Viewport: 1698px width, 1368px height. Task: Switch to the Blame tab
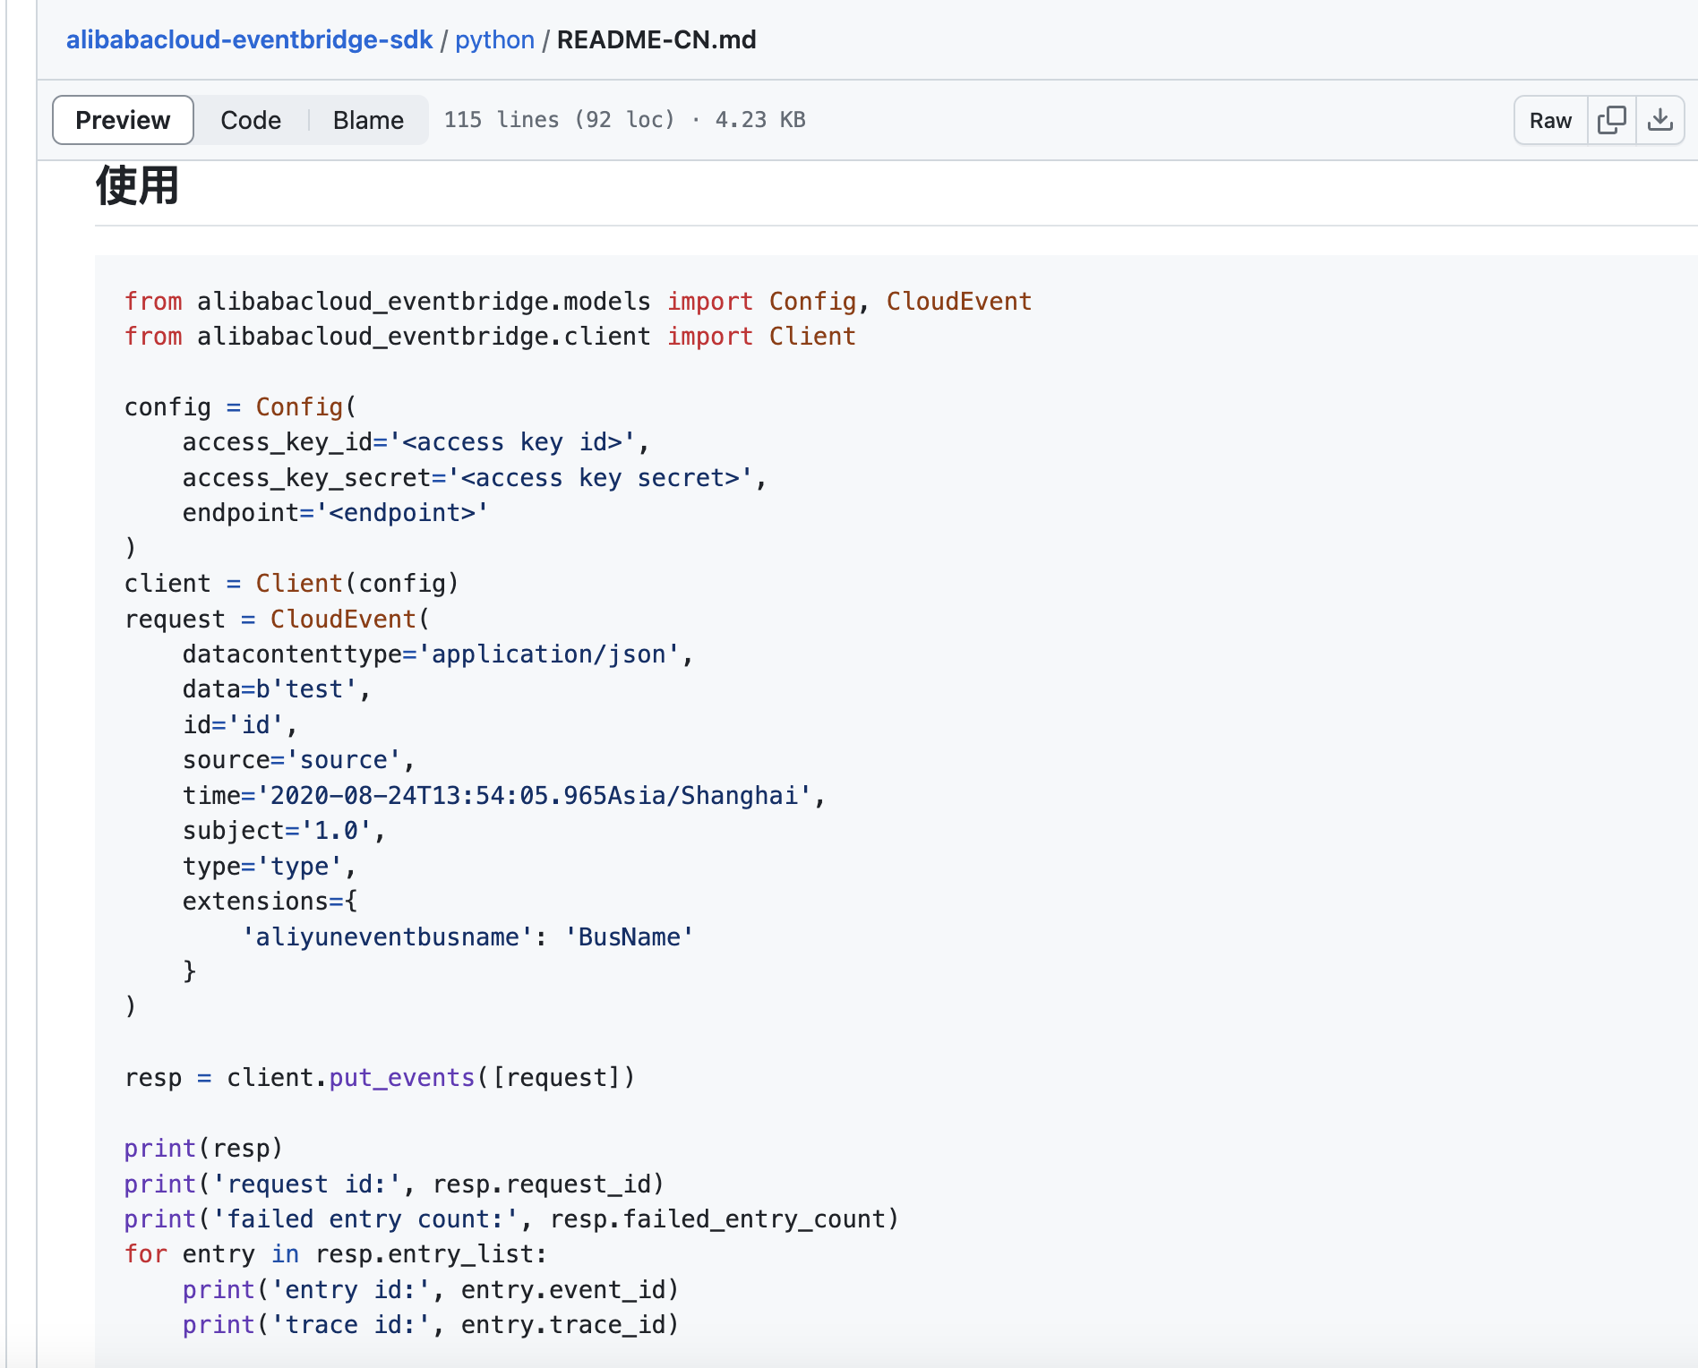point(368,120)
